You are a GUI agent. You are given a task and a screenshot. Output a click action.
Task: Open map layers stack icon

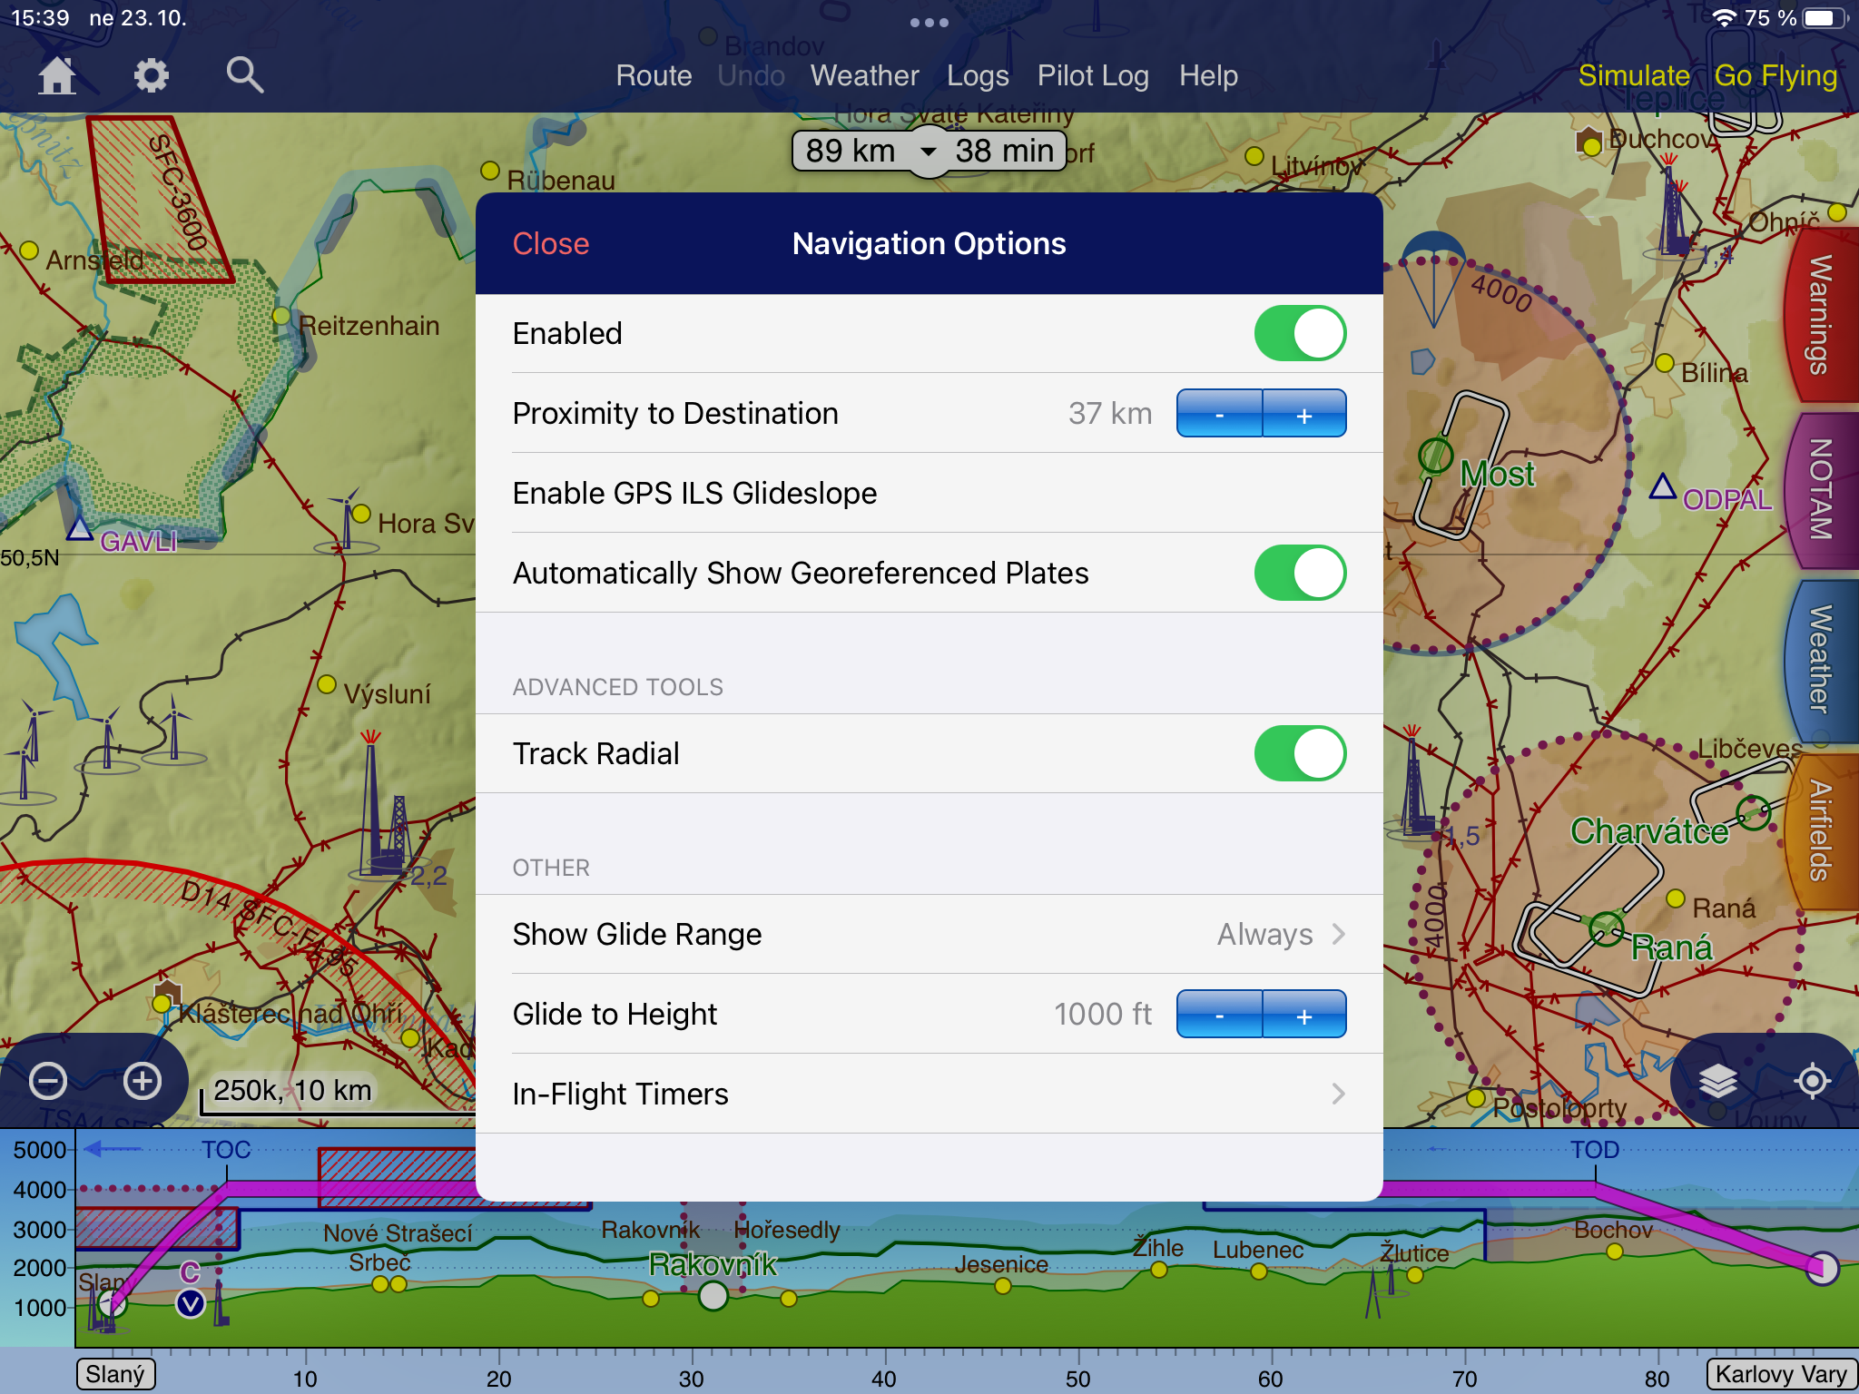click(1717, 1081)
